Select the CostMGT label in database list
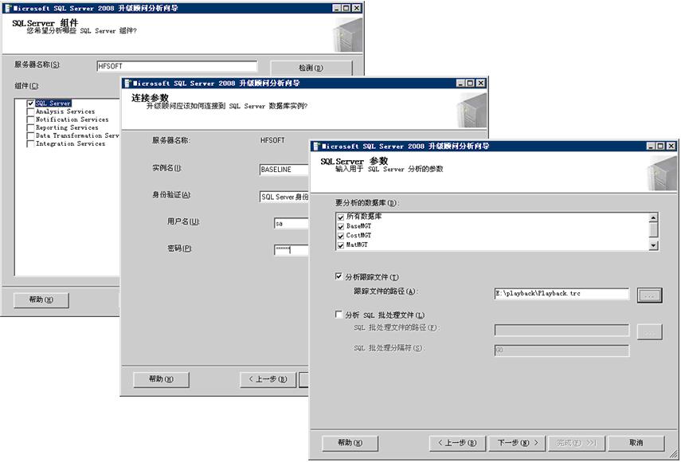The image size is (681, 462). [x=358, y=236]
